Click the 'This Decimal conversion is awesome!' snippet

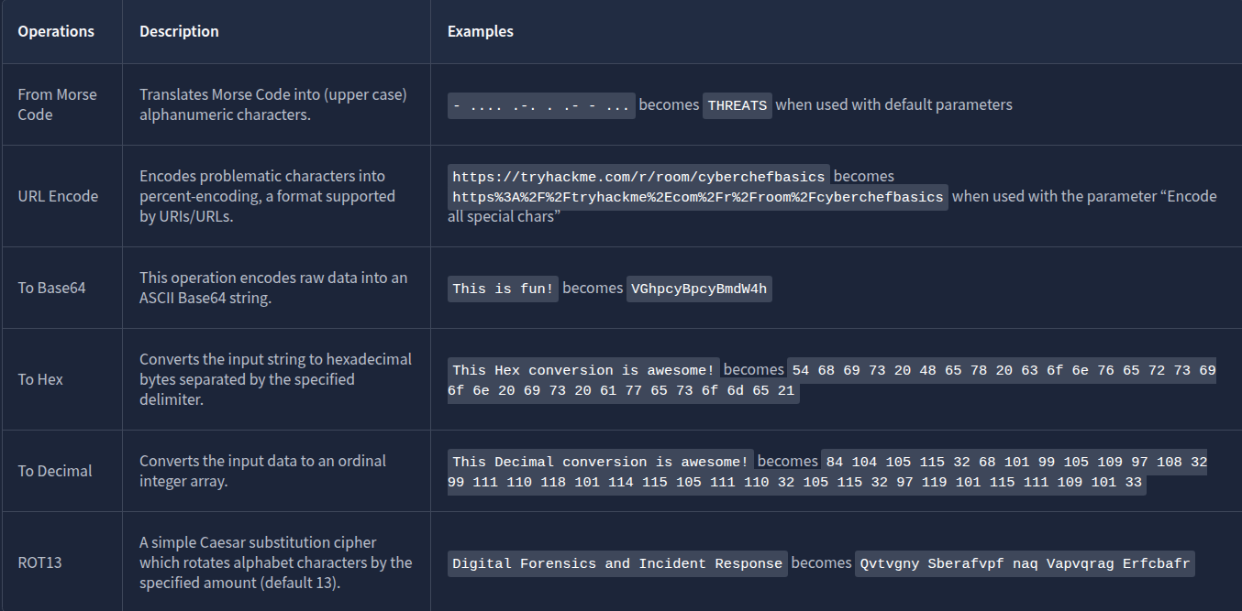tap(600, 462)
